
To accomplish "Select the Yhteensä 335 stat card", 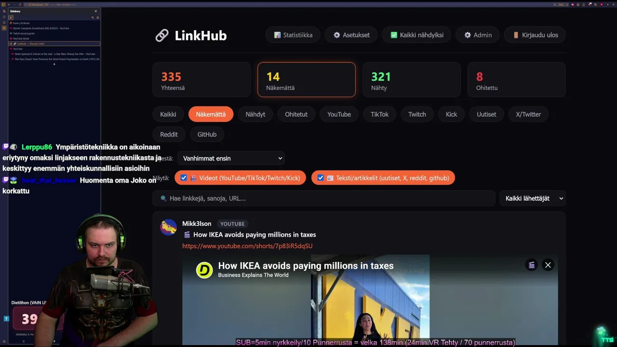I will pyautogui.click(x=201, y=80).
